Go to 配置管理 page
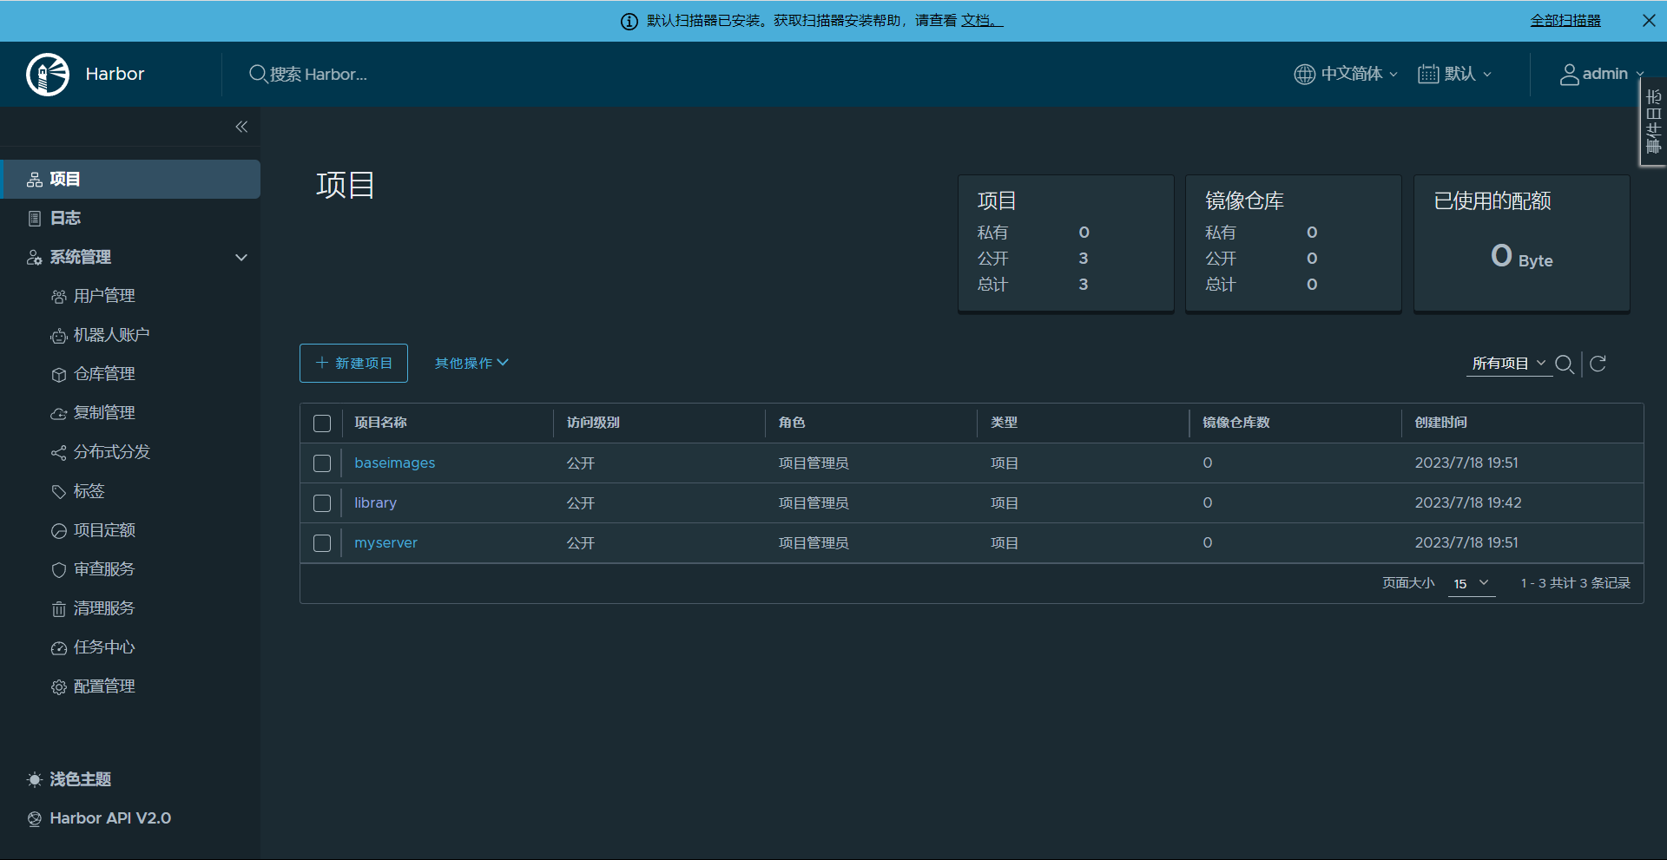Screen dimensions: 1667x860 (104, 687)
